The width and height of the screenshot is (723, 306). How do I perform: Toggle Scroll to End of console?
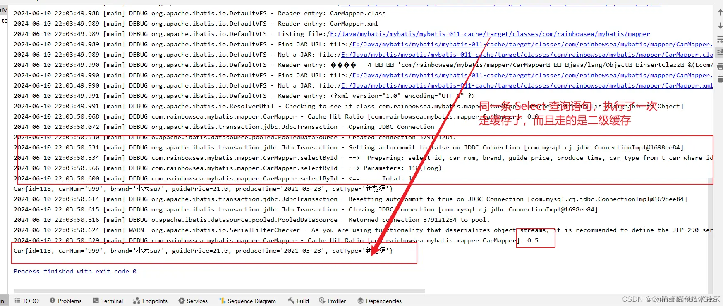coord(720,52)
